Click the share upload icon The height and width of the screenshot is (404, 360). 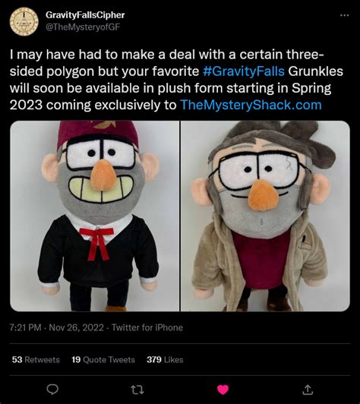(x=308, y=390)
